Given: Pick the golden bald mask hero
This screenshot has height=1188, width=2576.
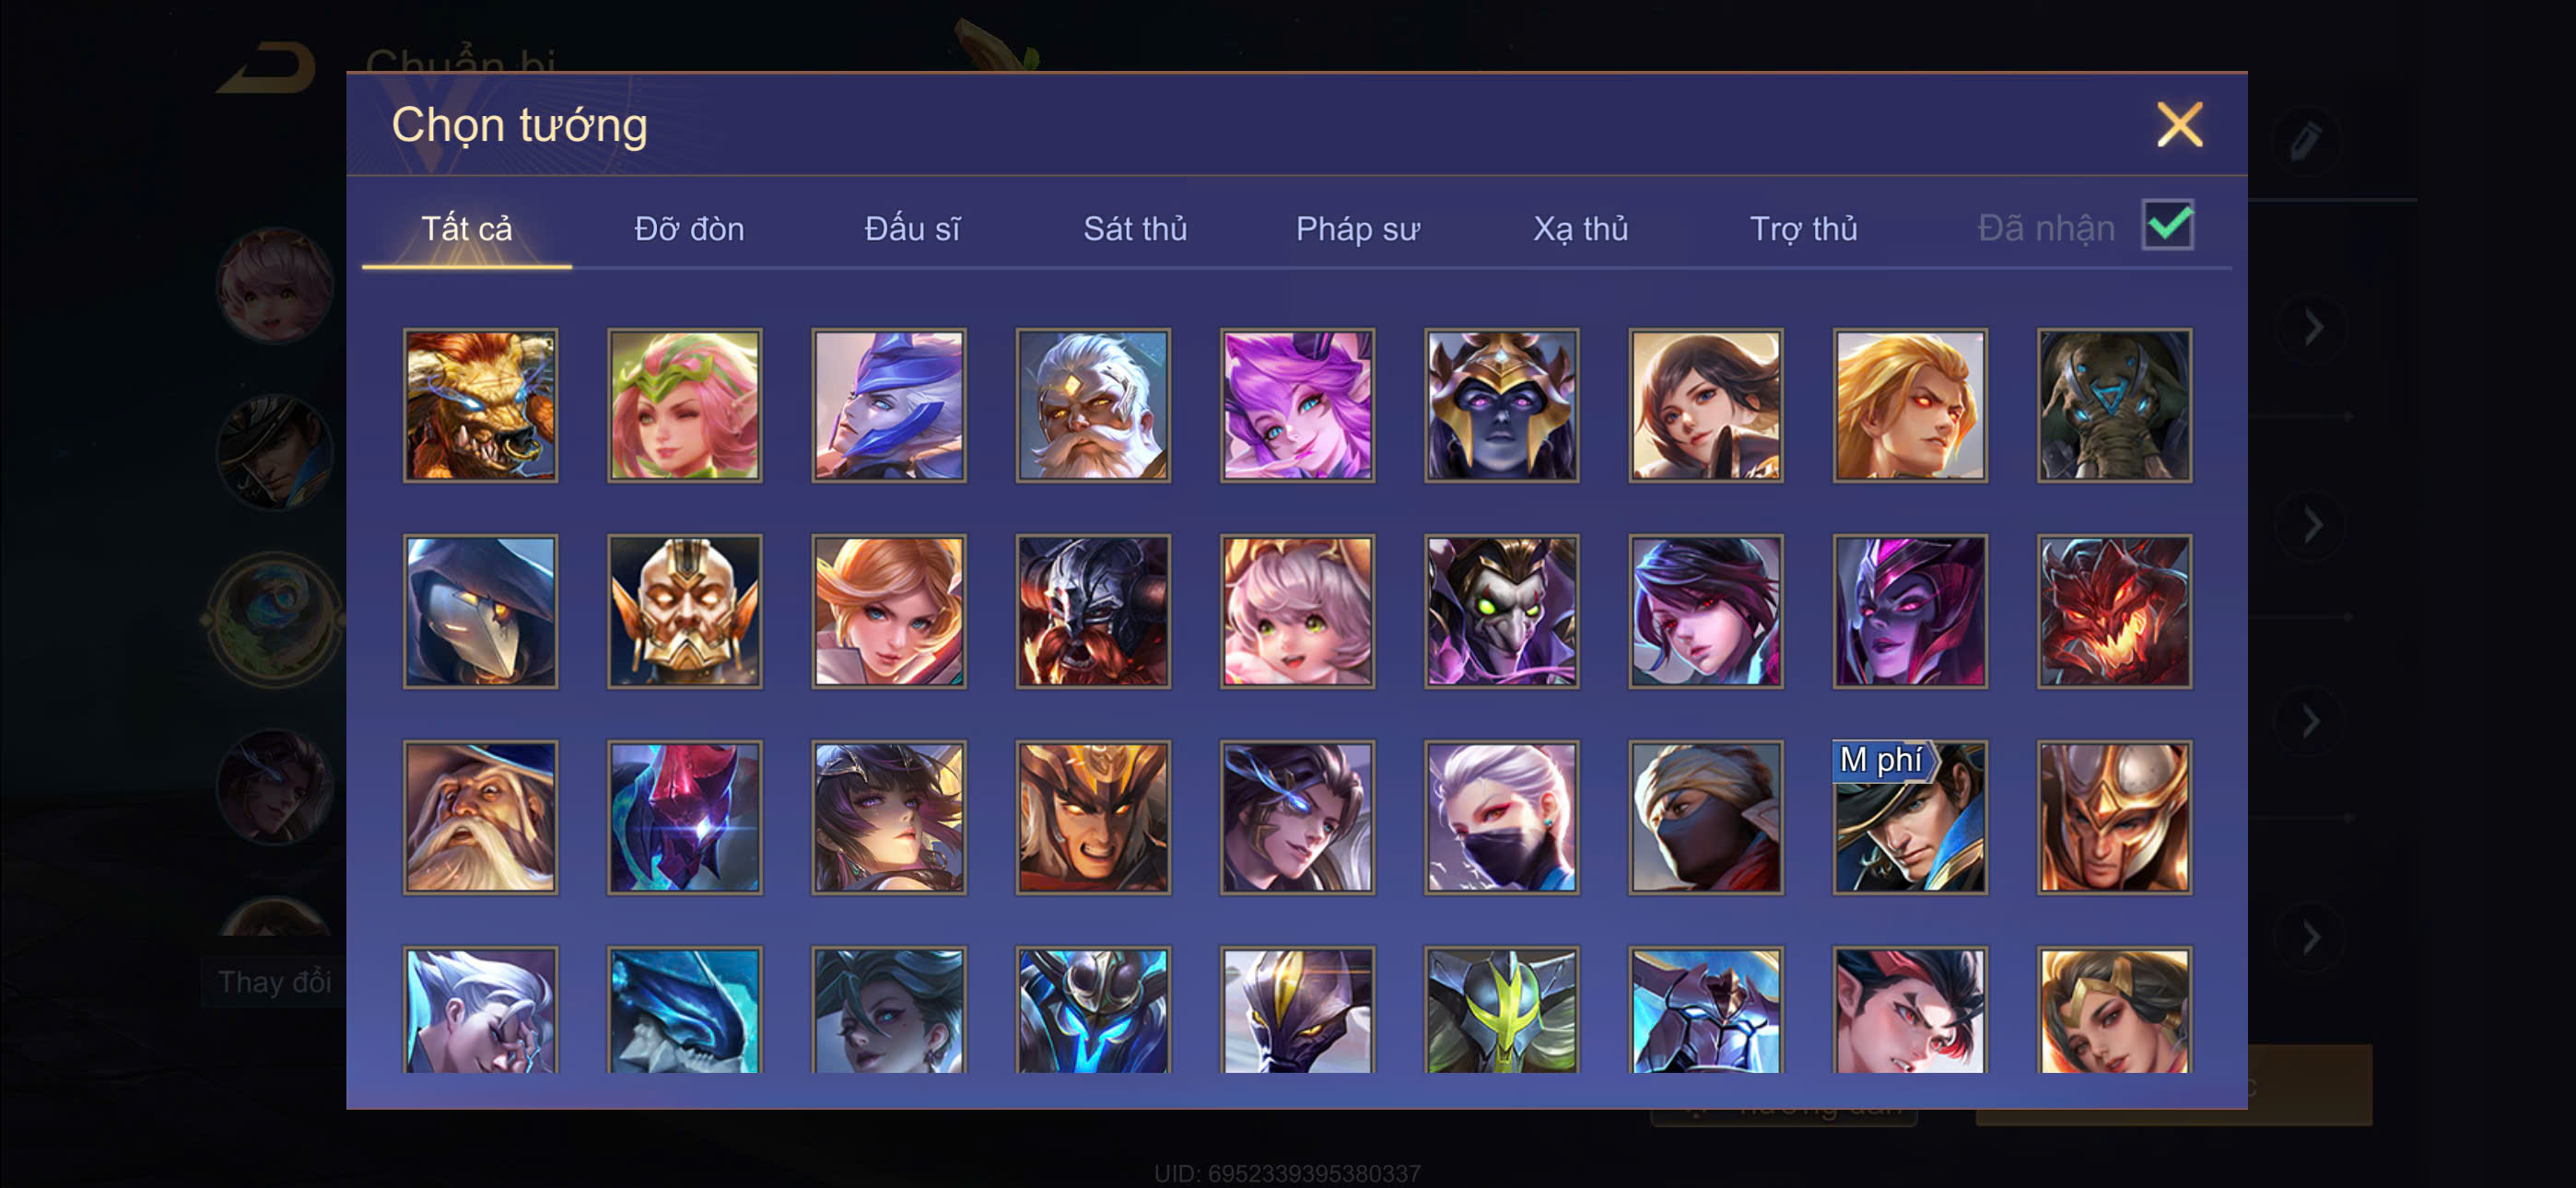Looking at the screenshot, I should point(684,611).
